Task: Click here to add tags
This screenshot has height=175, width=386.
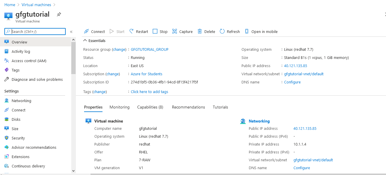Action: 149,92
